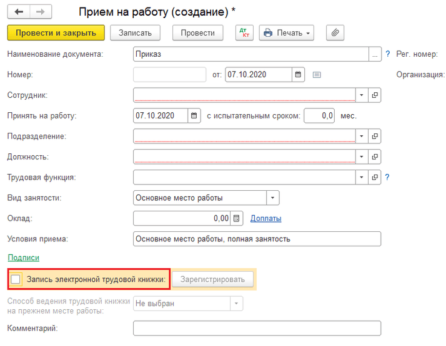This screenshot has height=346, width=446.
Task: Open the Вид занятости dropdown
Action: [273, 198]
